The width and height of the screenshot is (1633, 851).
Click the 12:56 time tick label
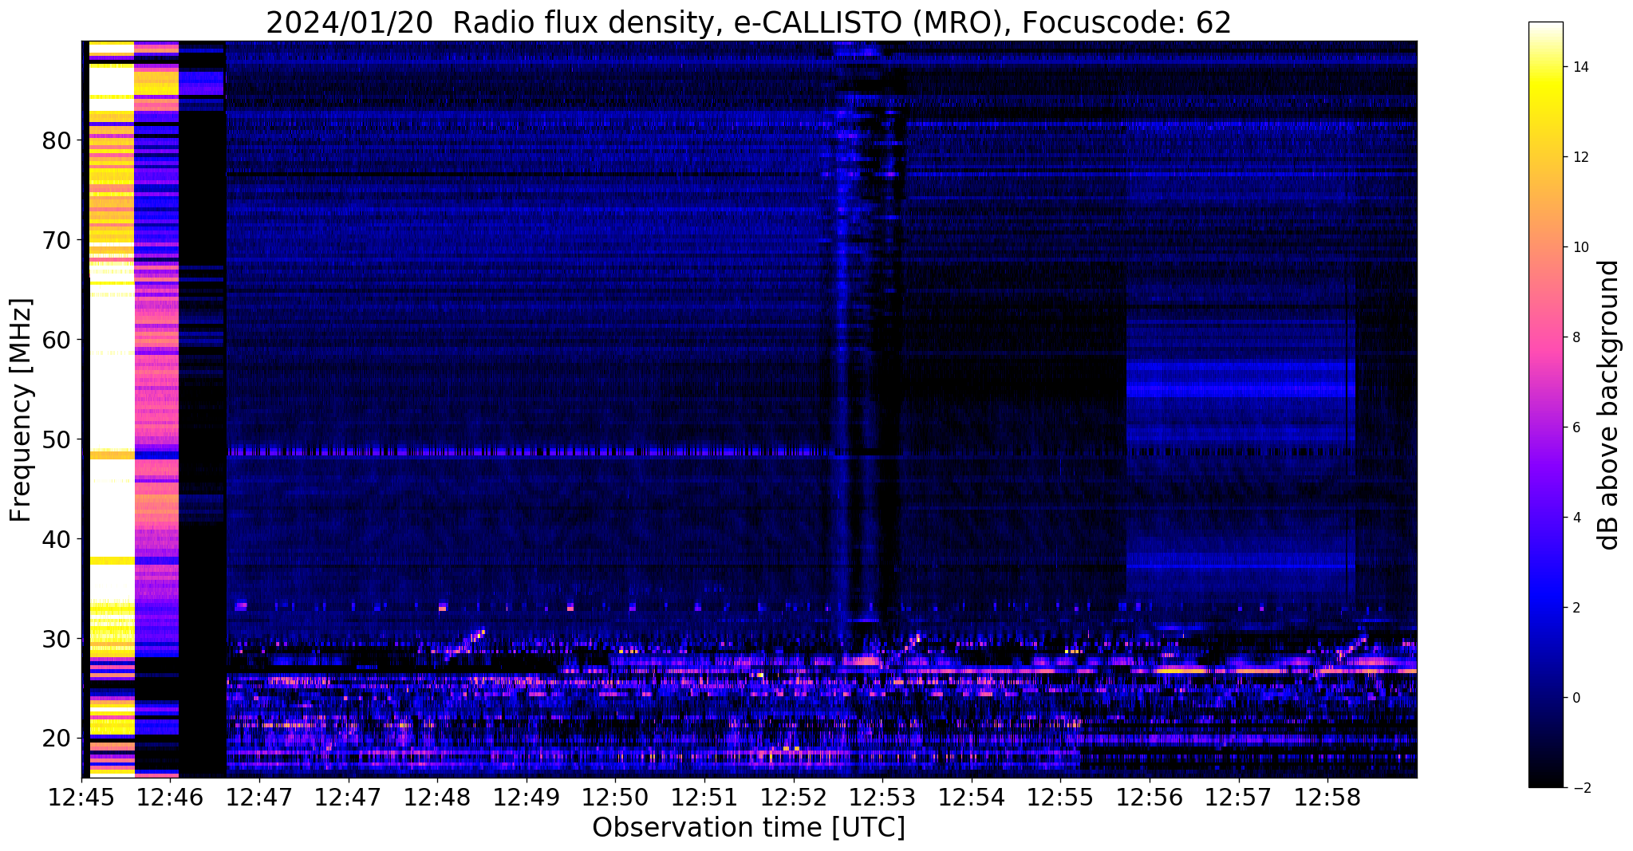[x=1149, y=798]
